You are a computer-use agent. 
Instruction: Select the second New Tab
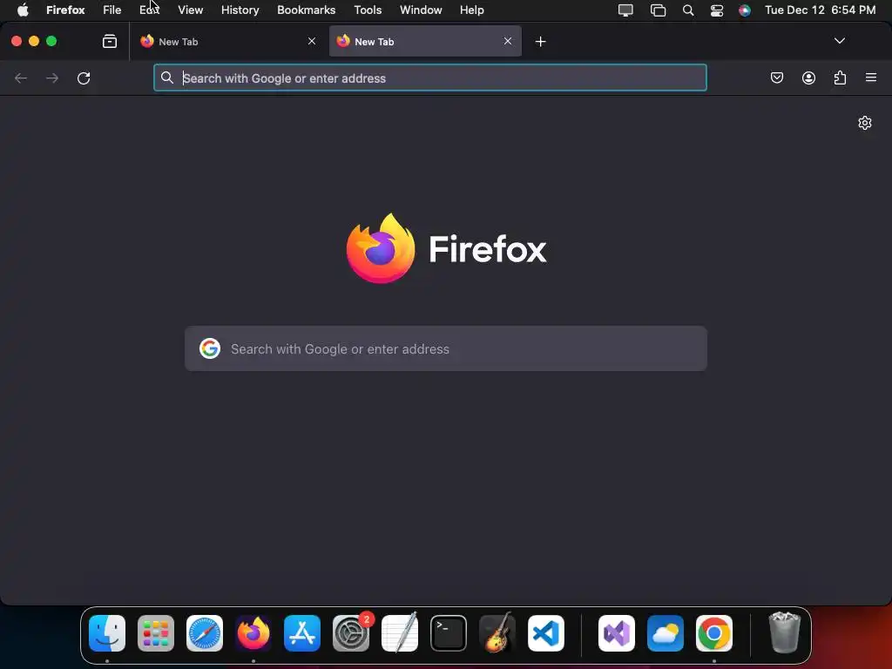pyautogui.click(x=425, y=41)
